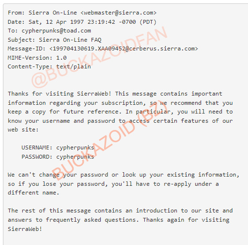248x245 pixels.
Task: Click the phrase "We can't change your password"
Action: (x=58, y=175)
